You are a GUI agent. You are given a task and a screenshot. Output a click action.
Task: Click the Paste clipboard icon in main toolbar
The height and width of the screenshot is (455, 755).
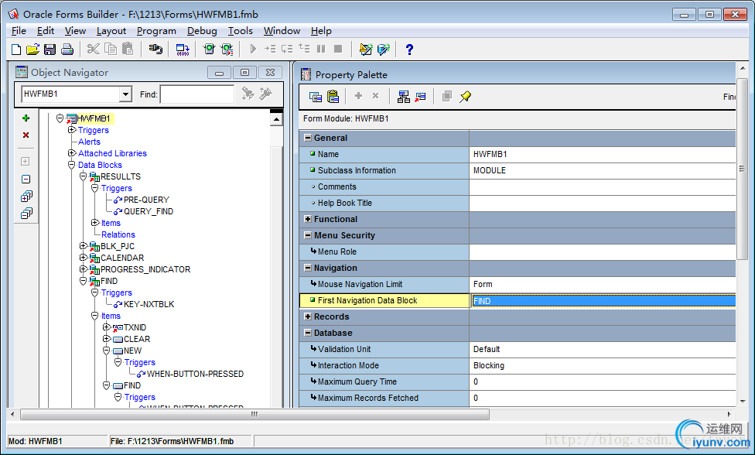pos(128,49)
